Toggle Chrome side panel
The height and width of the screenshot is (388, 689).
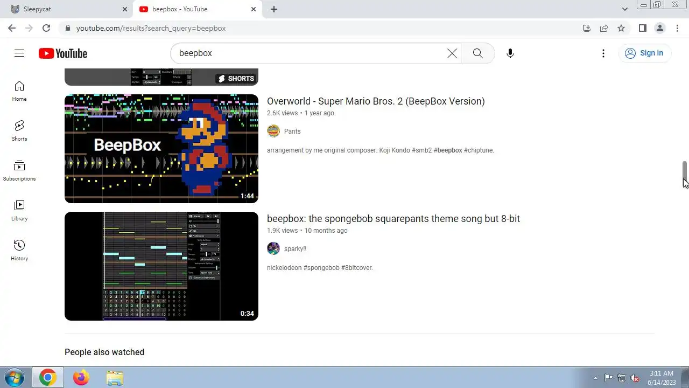coord(643,28)
